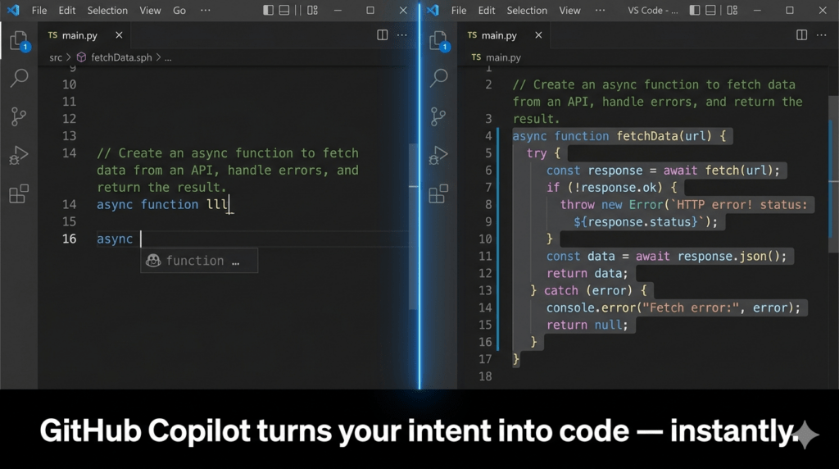
Task: Open Search in left VS Code window
Action: tap(19, 78)
